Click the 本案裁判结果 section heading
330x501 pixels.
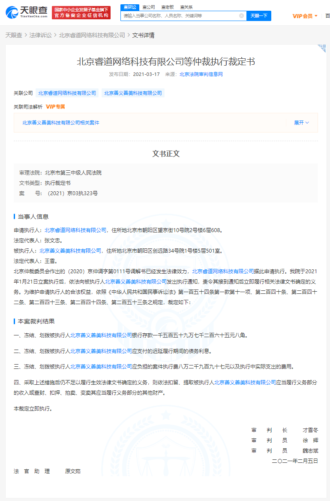[x=36, y=321]
